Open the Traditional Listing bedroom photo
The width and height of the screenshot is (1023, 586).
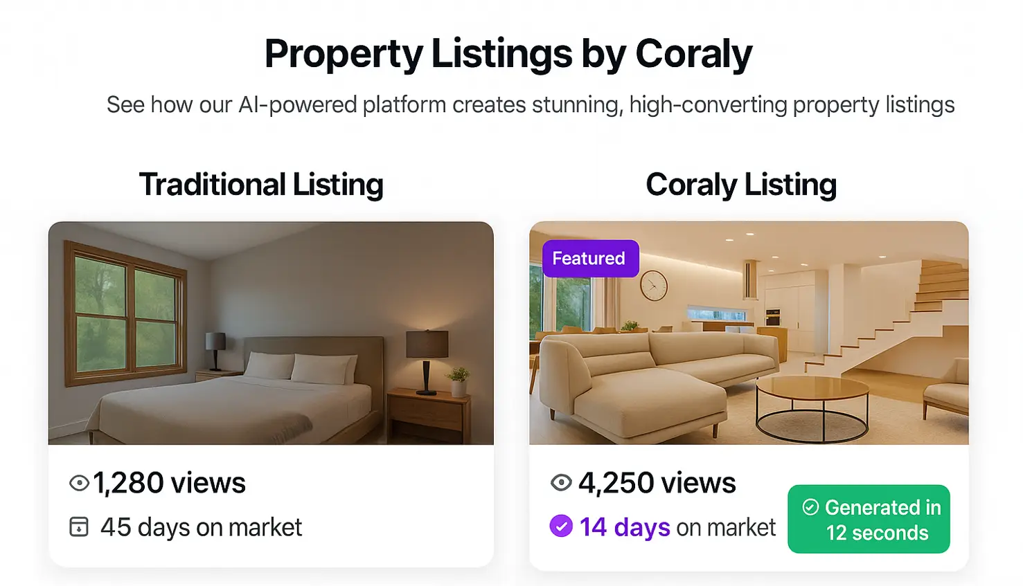coord(271,333)
